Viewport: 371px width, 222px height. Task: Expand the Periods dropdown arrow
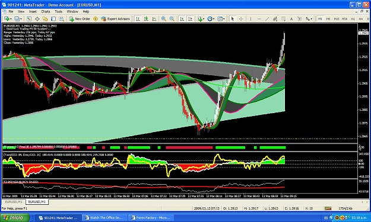tap(214, 19)
